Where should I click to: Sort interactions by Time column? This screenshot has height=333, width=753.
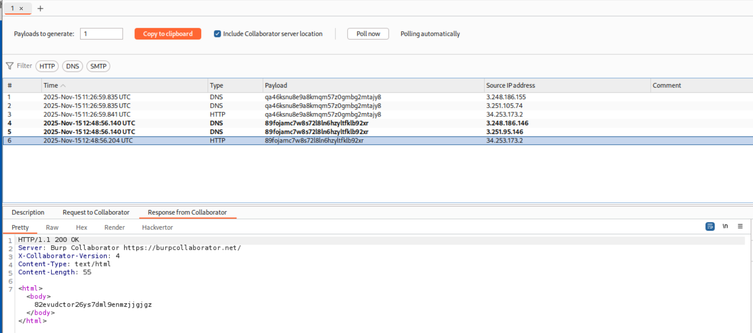coord(51,85)
